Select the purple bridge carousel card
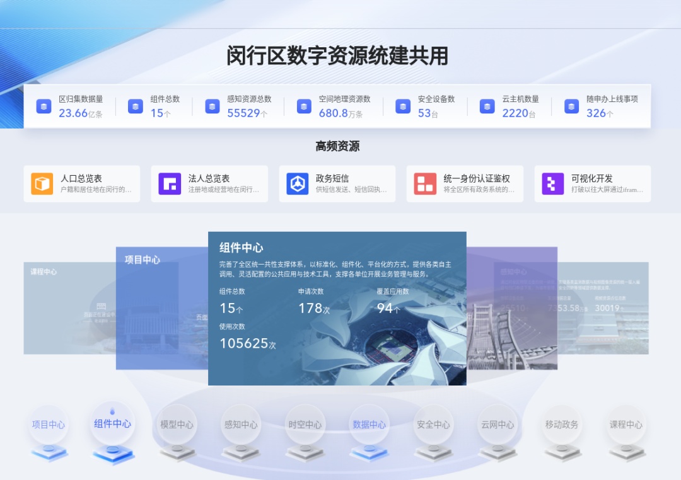The height and width of the screenshot is (480, 681). click(512, 308)
